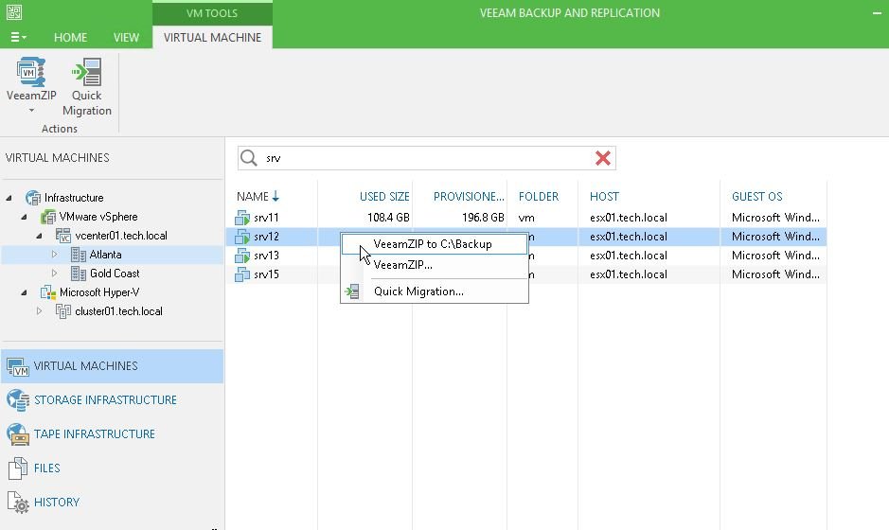Select cluster01.tech.local in the tree
889x530 pixels.
(x=118, y=311)
